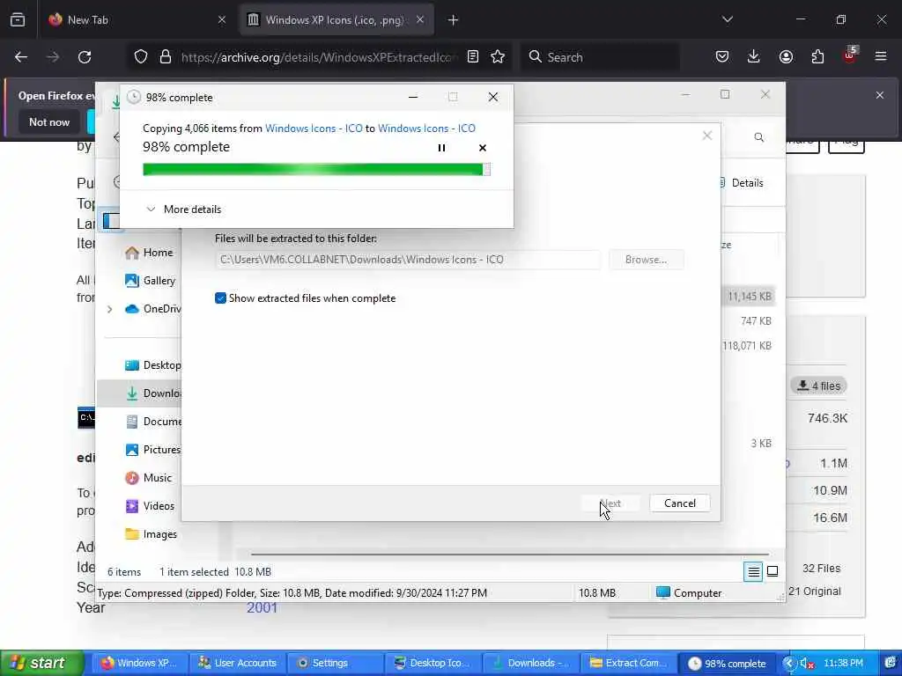Bookmark this page with star icon

click(498, 57)
